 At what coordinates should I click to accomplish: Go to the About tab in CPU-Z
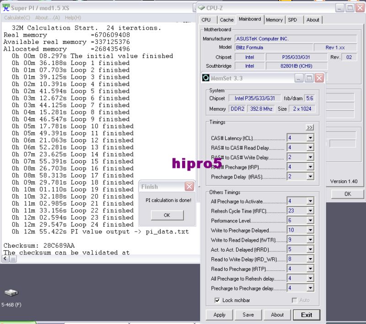[313, 20]
